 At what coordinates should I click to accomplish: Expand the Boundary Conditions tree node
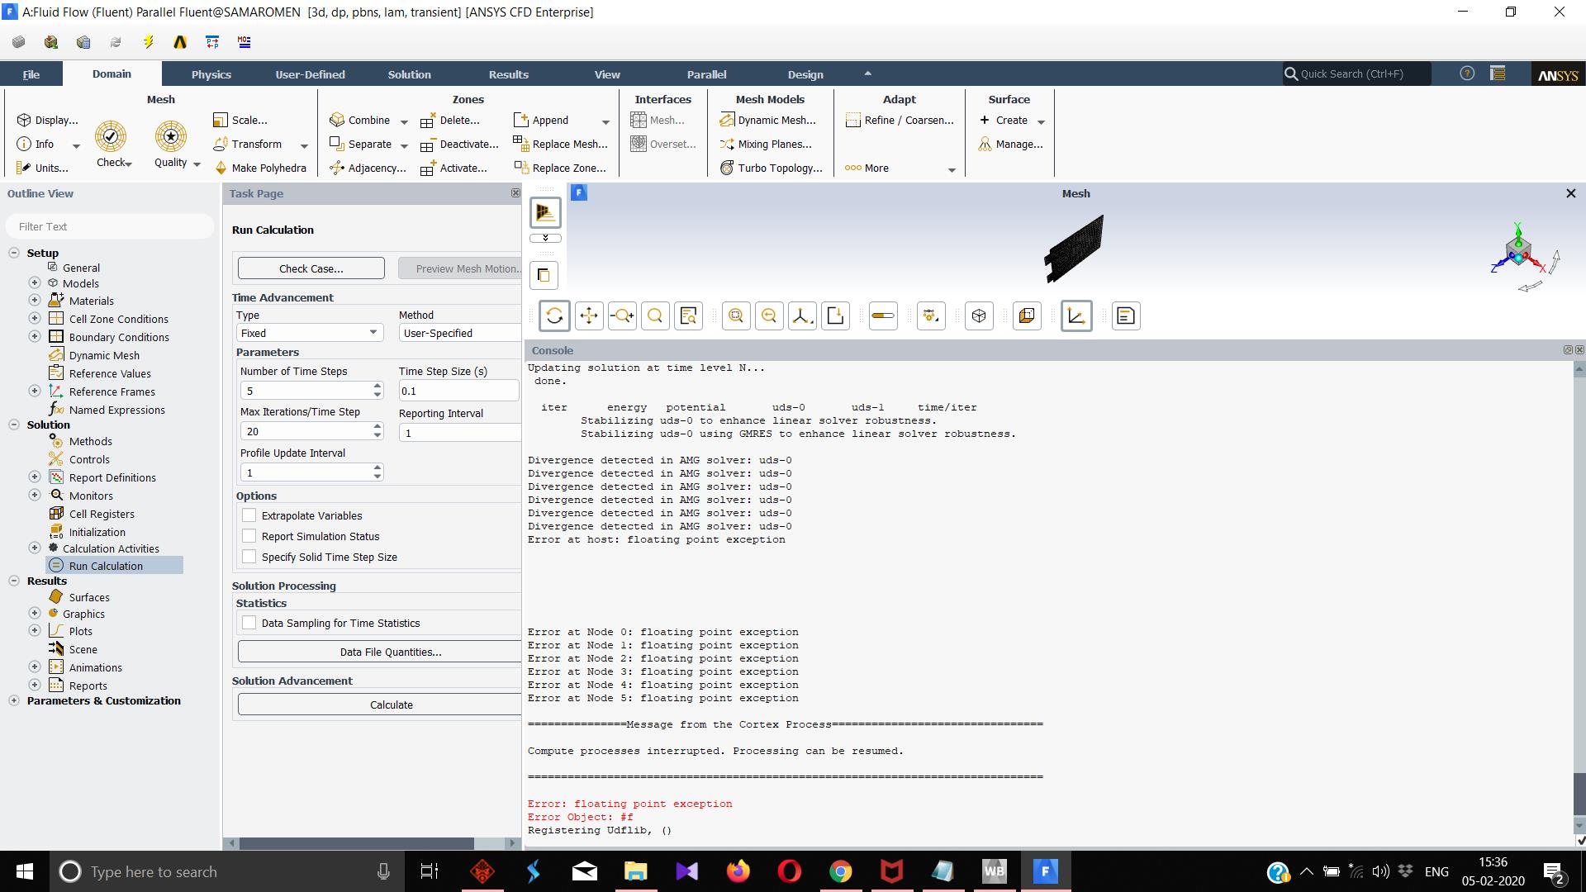(x=34, y=336)
